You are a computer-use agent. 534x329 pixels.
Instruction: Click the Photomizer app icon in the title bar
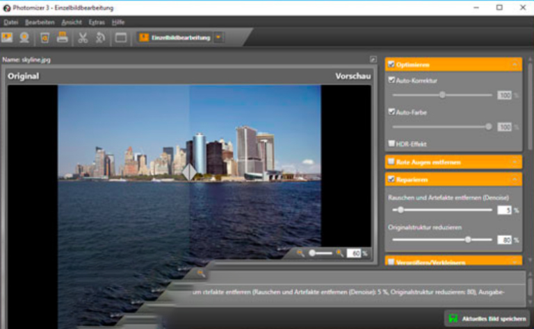(x=7, y=8)
